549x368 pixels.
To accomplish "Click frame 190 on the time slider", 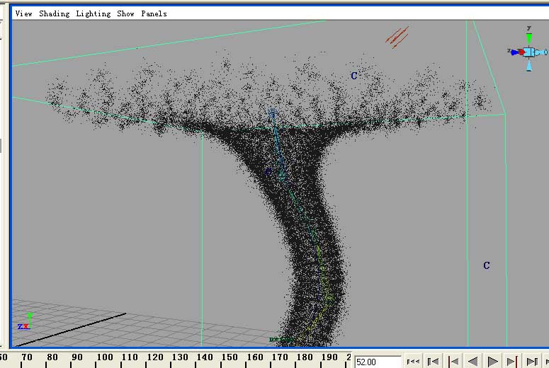I will 329,357.
